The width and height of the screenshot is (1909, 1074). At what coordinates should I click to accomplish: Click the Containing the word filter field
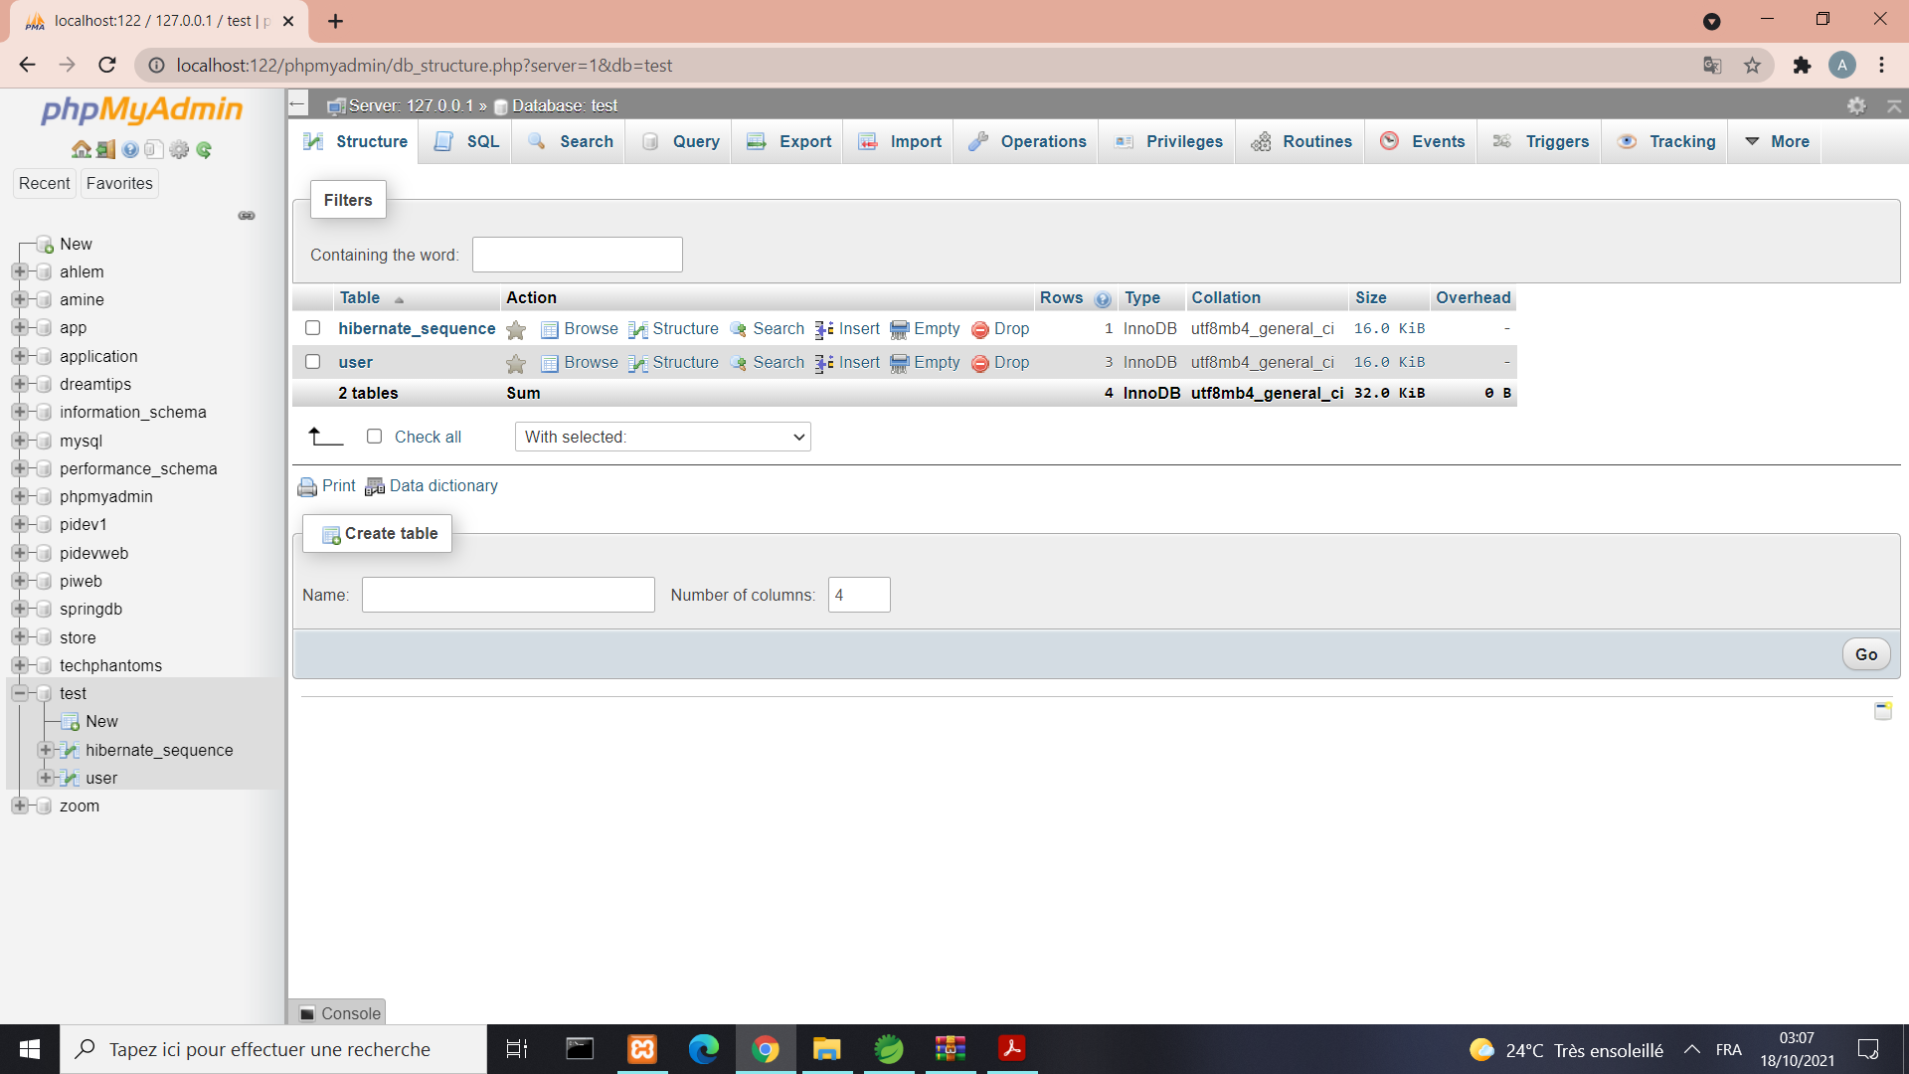(x=577, y=255)
